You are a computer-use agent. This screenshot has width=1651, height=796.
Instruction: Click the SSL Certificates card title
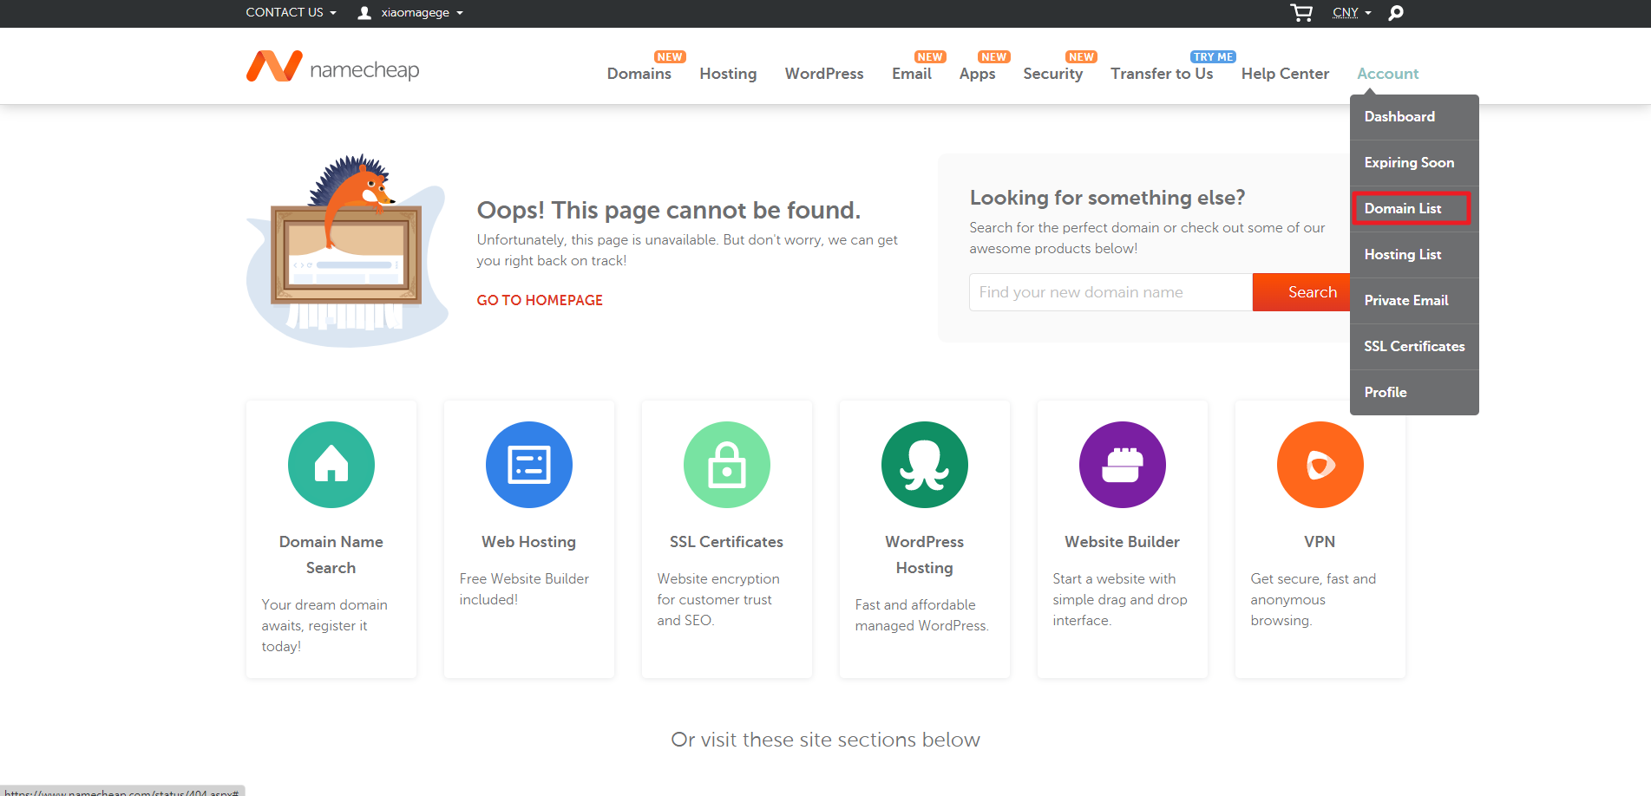tap(727, 542)
